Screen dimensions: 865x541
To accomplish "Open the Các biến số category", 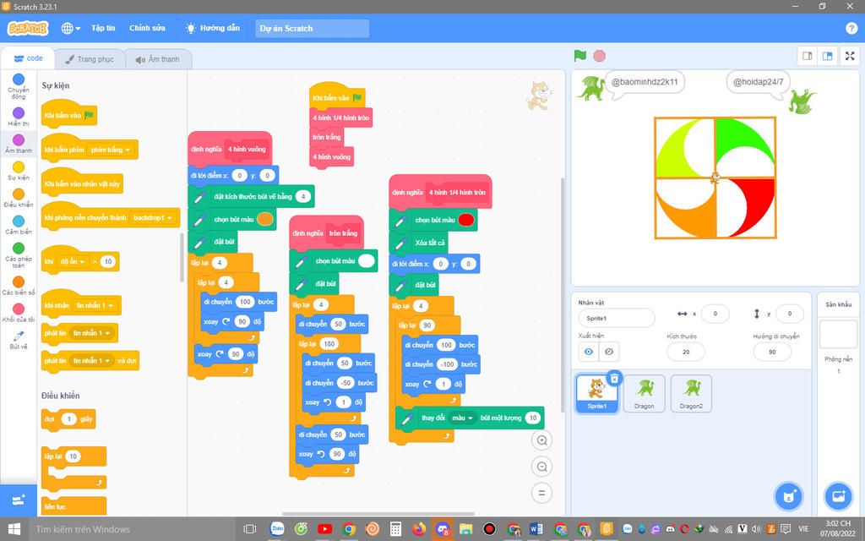I will 19,286.
